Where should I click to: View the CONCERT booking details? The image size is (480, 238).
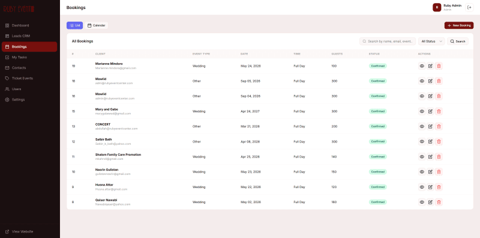coord(422,126)
